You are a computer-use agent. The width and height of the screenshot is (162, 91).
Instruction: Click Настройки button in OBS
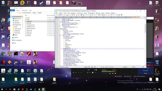tap(145, 71)
